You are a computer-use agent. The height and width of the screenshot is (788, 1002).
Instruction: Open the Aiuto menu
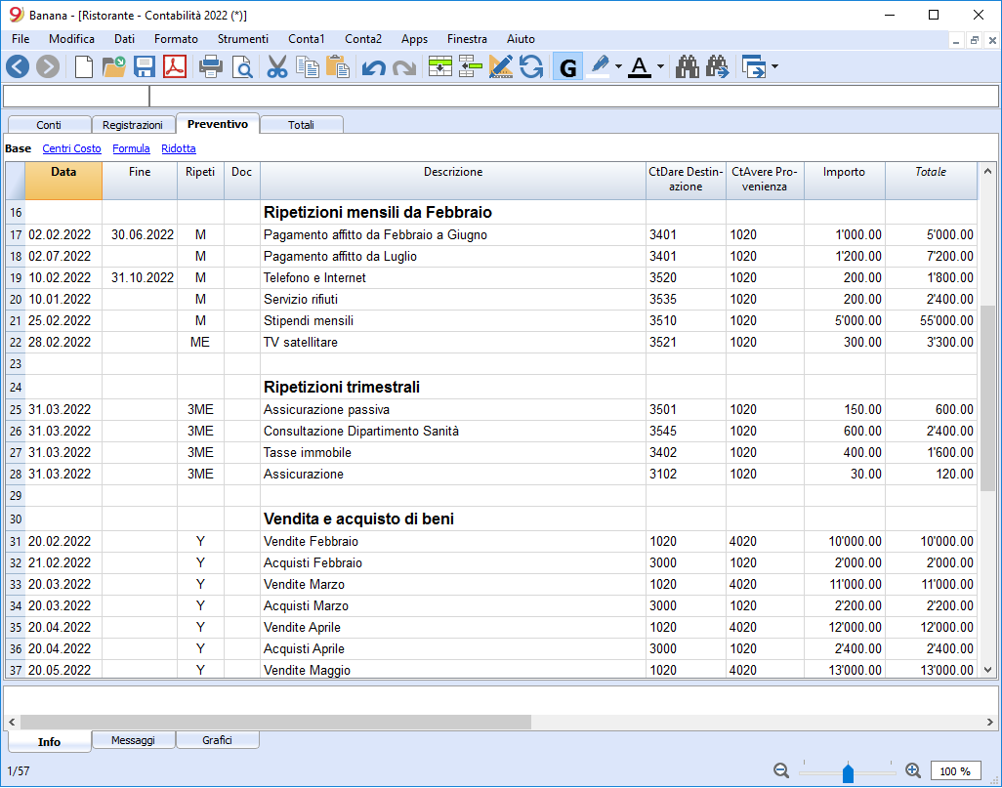521,39
